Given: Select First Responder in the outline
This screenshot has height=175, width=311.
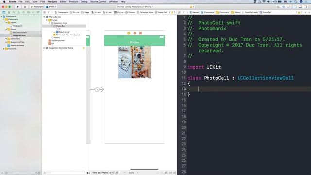Looking at the screenshot, I should 56,41.
